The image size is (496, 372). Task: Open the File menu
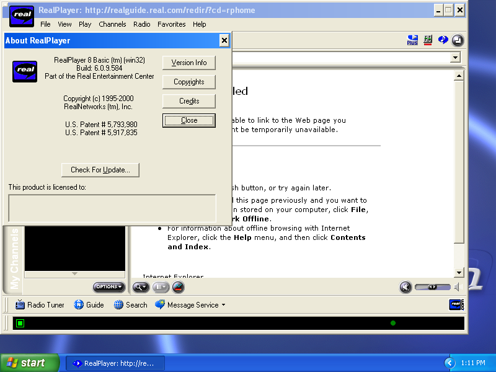click(x=45, y=24)
